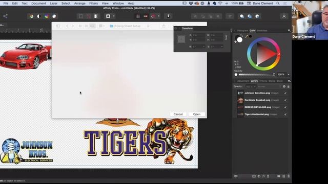Click the Select All marquee toolbar icon
Screen dimensions: 328x184
pos(81,16)
